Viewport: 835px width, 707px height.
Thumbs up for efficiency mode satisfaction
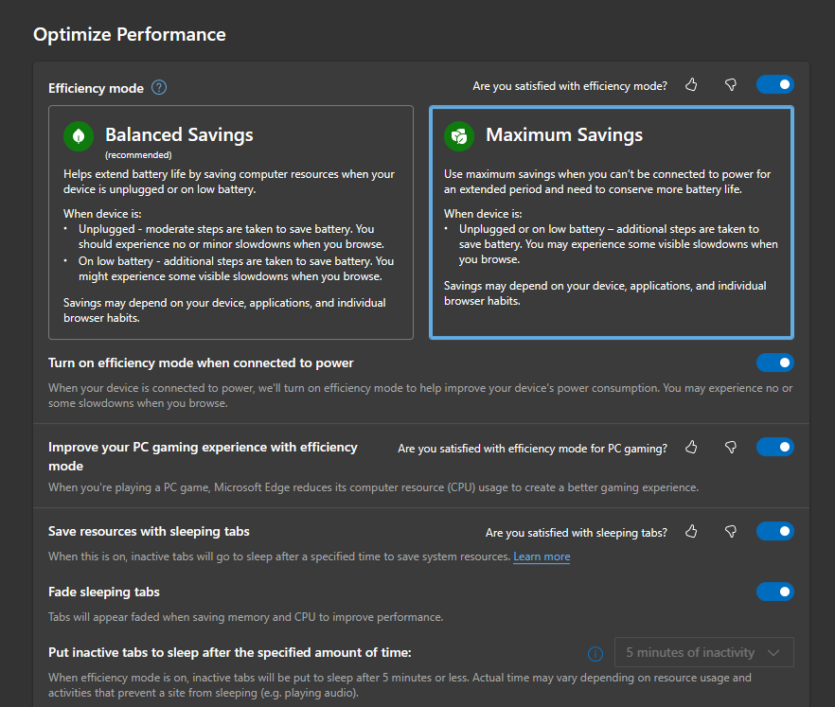691,85
